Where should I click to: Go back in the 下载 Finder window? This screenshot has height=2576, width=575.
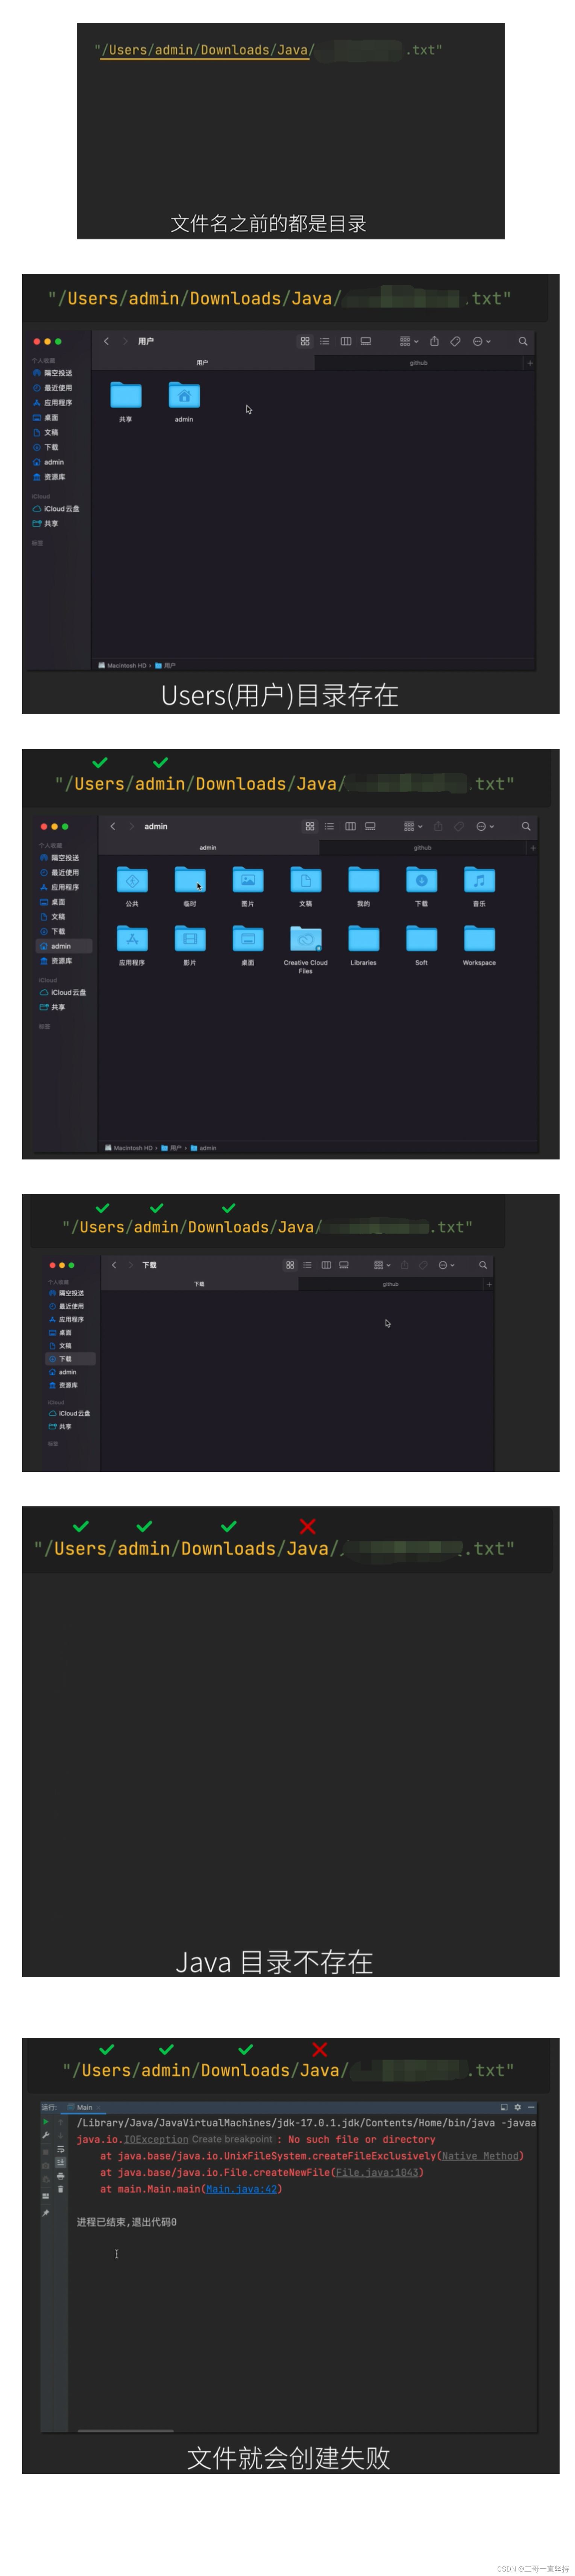point(114,1265)
